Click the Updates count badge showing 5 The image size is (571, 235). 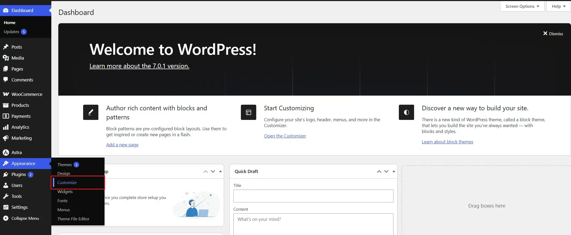pos(24,32)
